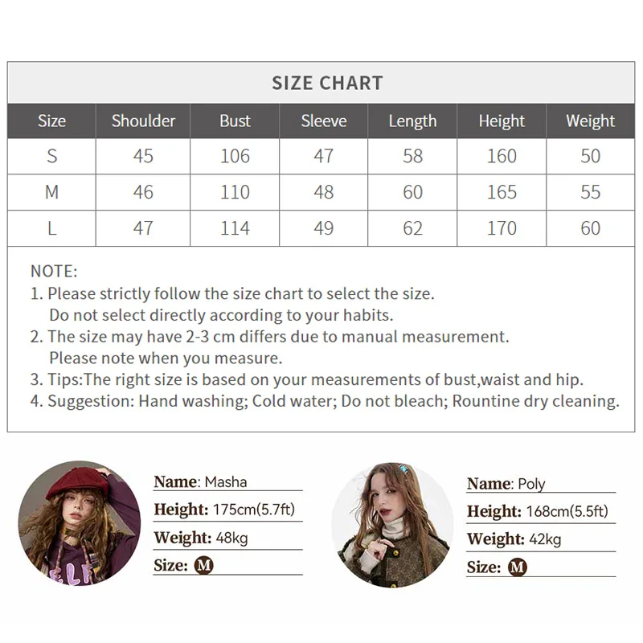Click the Shoulder column header
643x643 pixels.
tap(143, 121)
